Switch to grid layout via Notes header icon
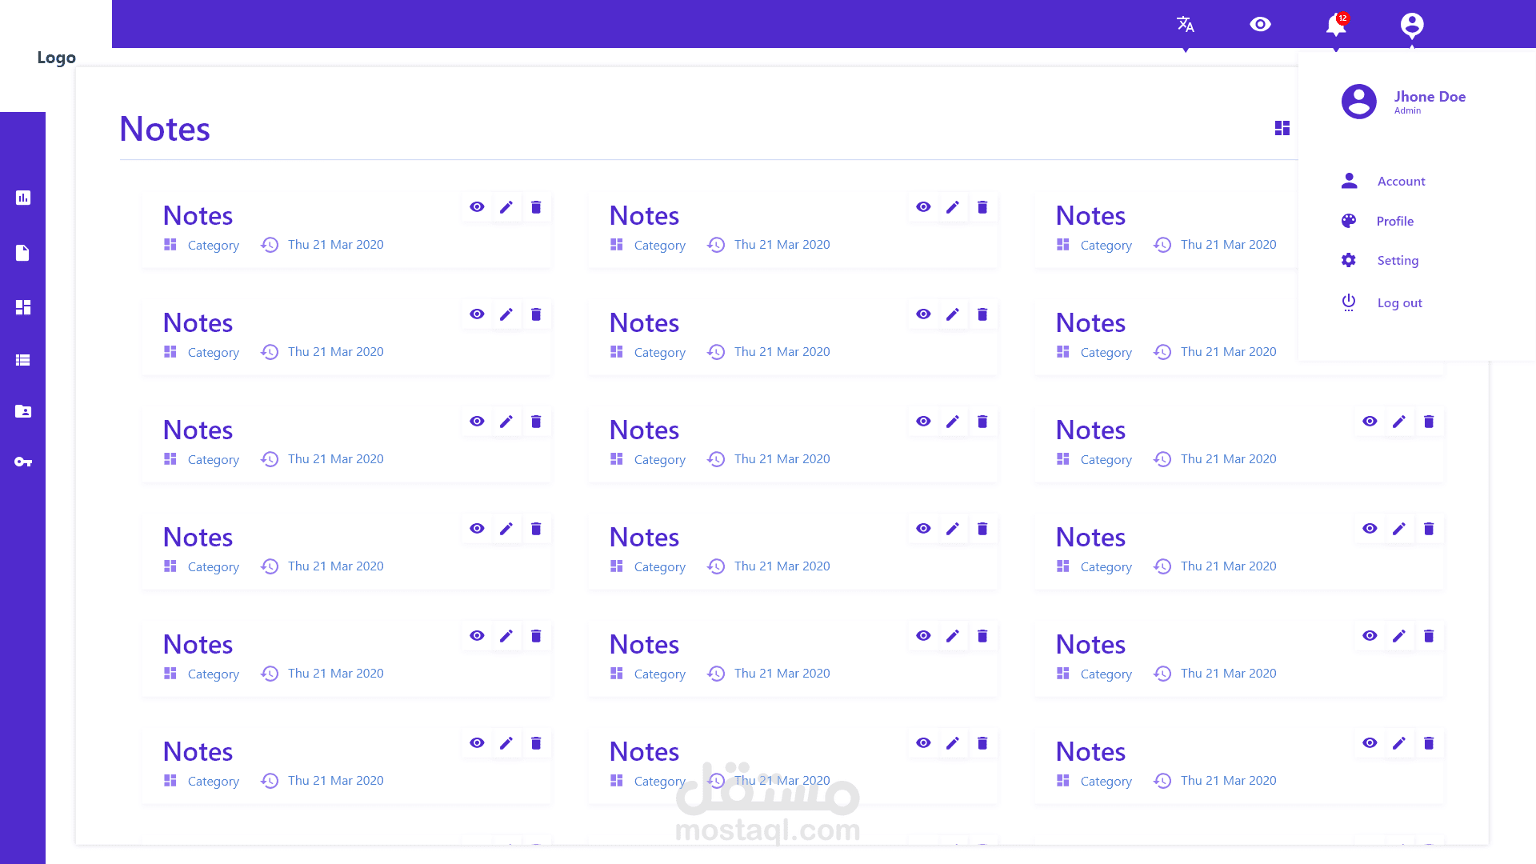 click(1282, 128)
